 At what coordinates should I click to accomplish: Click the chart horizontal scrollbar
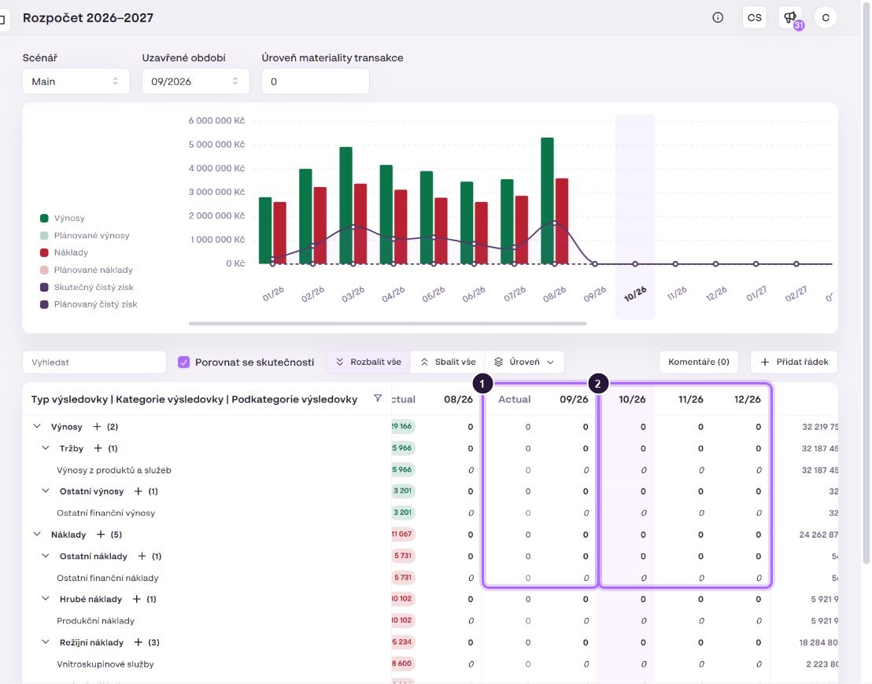pos(388,323)
